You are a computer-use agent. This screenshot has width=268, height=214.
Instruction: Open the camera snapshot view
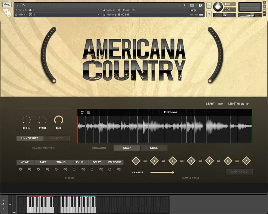(x=192, y=5)
